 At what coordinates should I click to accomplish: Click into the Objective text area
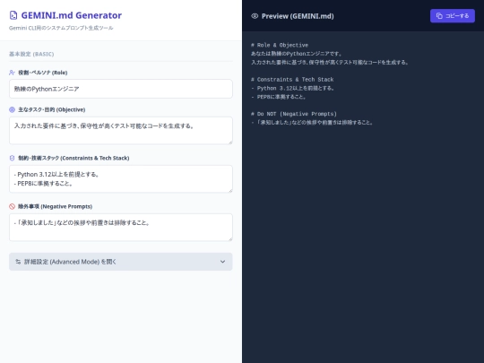(121, 131)
